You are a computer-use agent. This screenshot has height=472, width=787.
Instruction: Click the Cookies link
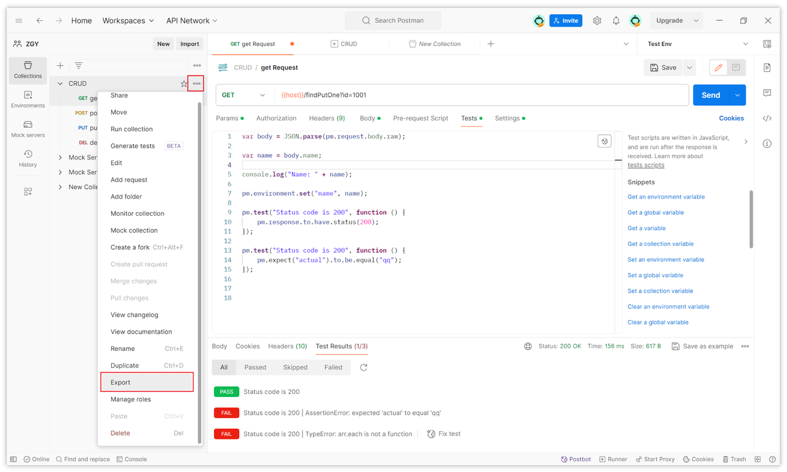(732, 118)
